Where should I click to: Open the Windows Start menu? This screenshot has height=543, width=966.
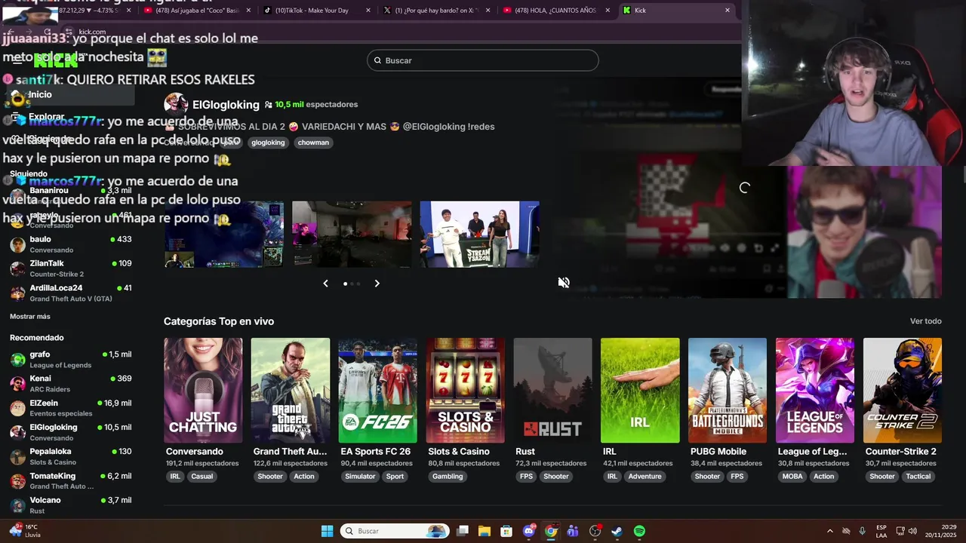pos(327,531)
